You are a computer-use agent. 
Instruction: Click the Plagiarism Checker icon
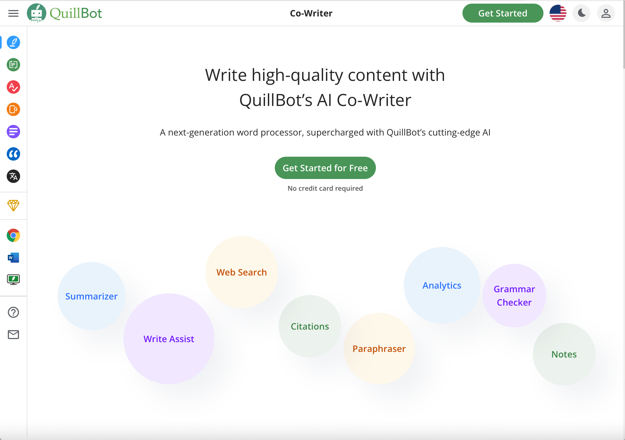click(13, 109)
